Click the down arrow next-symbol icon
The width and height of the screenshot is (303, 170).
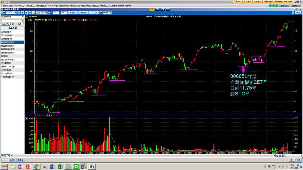pos(26,13)
